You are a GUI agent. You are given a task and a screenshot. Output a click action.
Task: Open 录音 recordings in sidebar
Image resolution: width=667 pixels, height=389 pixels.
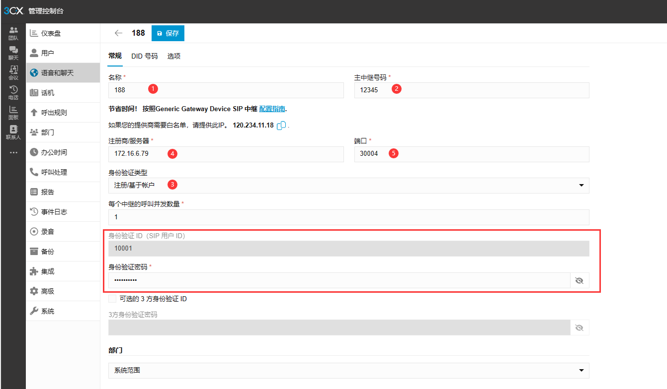pos(63,232)
